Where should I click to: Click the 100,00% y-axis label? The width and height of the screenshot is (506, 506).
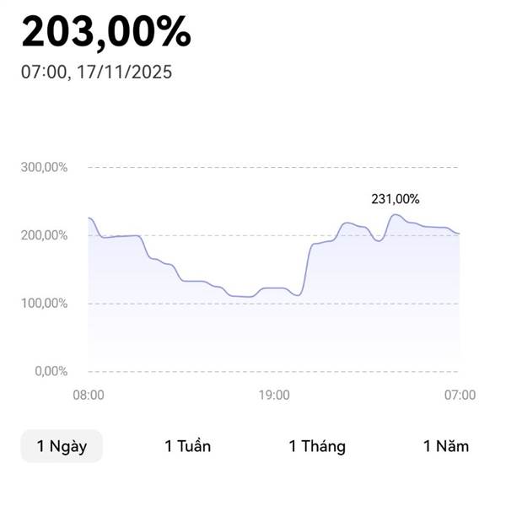44,303
